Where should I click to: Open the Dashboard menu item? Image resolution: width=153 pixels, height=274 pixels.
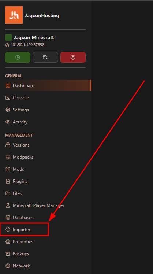45,85
